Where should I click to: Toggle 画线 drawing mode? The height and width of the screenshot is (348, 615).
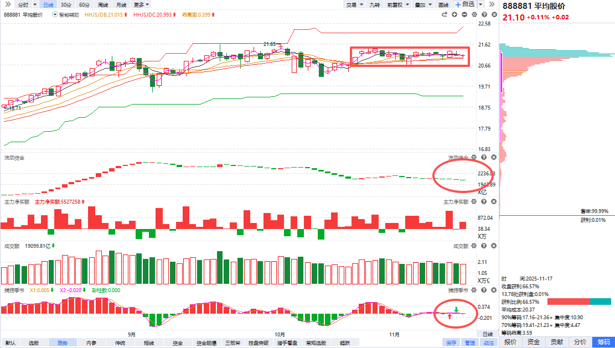pyautogui.click(x=443, y=4)
